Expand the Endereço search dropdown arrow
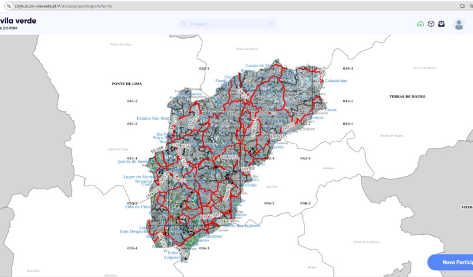 [x=271, y=24]
